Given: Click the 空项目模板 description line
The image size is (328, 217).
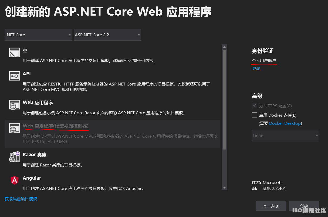Looking at the screenshot, I should pyautogui.click(x=89, y=61).
